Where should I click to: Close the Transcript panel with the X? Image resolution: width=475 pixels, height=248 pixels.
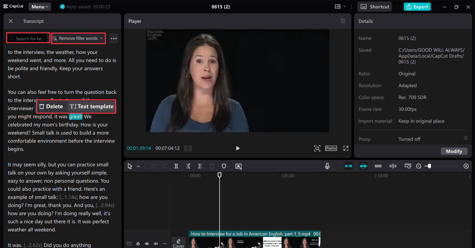click(11, 21)
